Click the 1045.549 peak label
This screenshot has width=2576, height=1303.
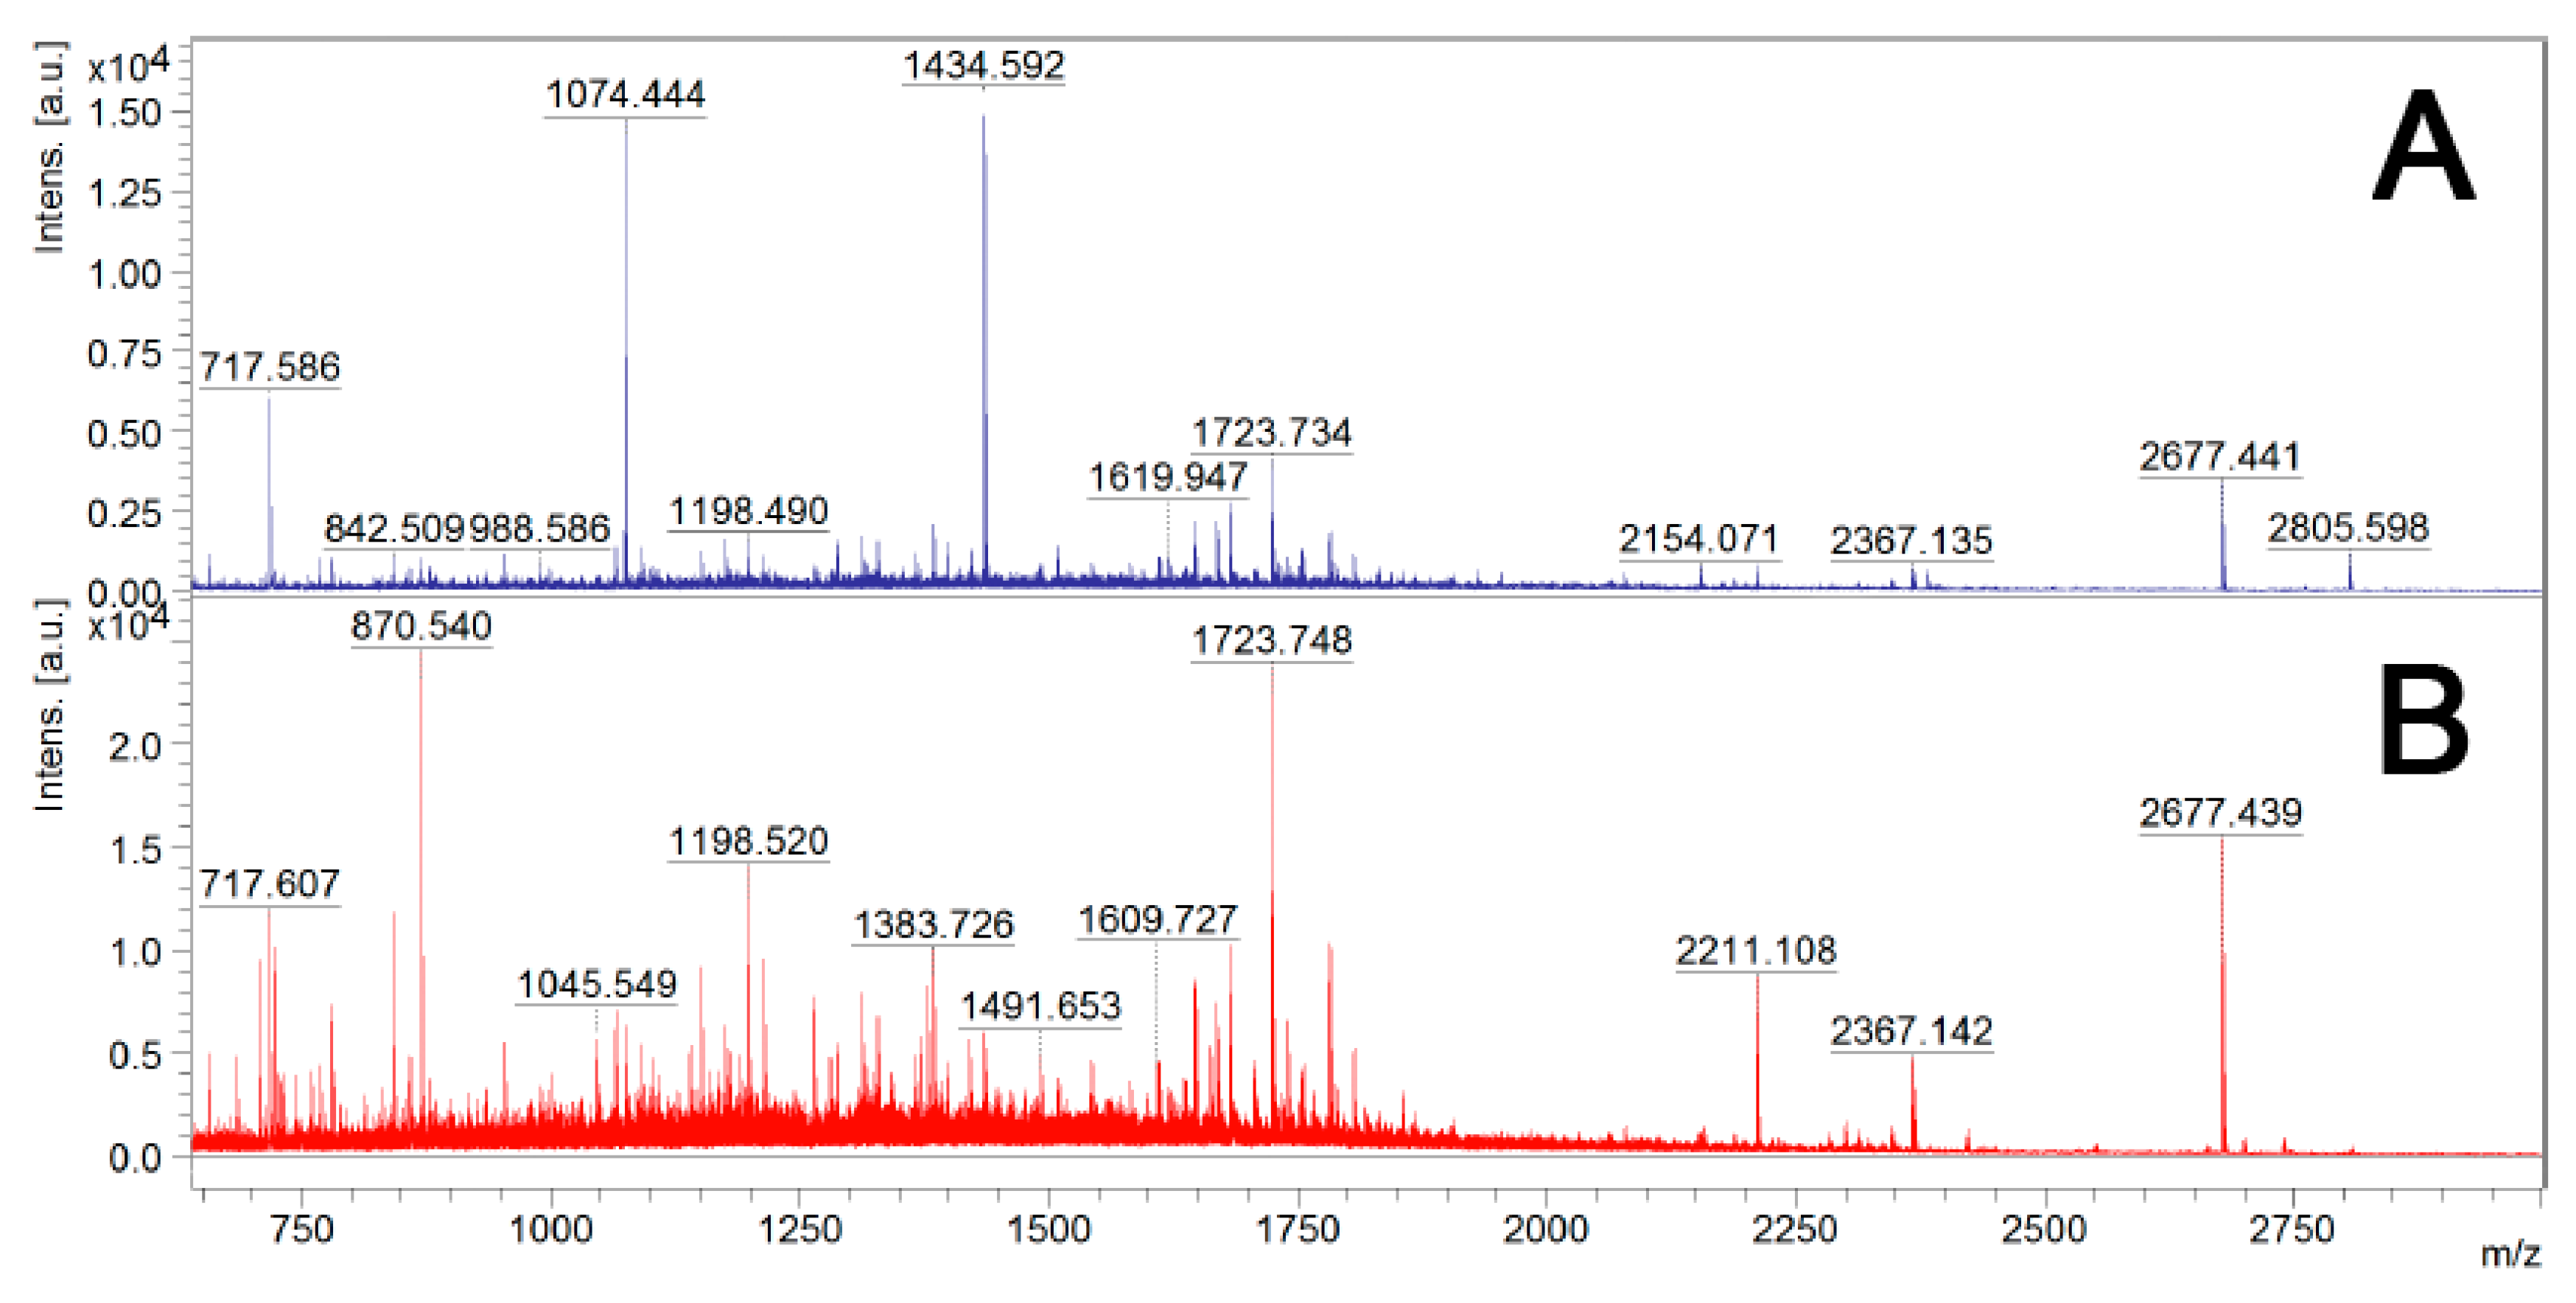coord(596,985)
